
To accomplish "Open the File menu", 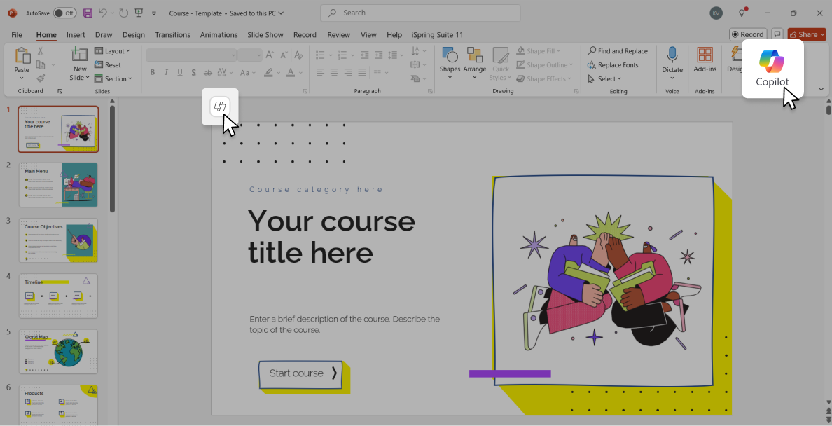I will (x=17, y=34).
